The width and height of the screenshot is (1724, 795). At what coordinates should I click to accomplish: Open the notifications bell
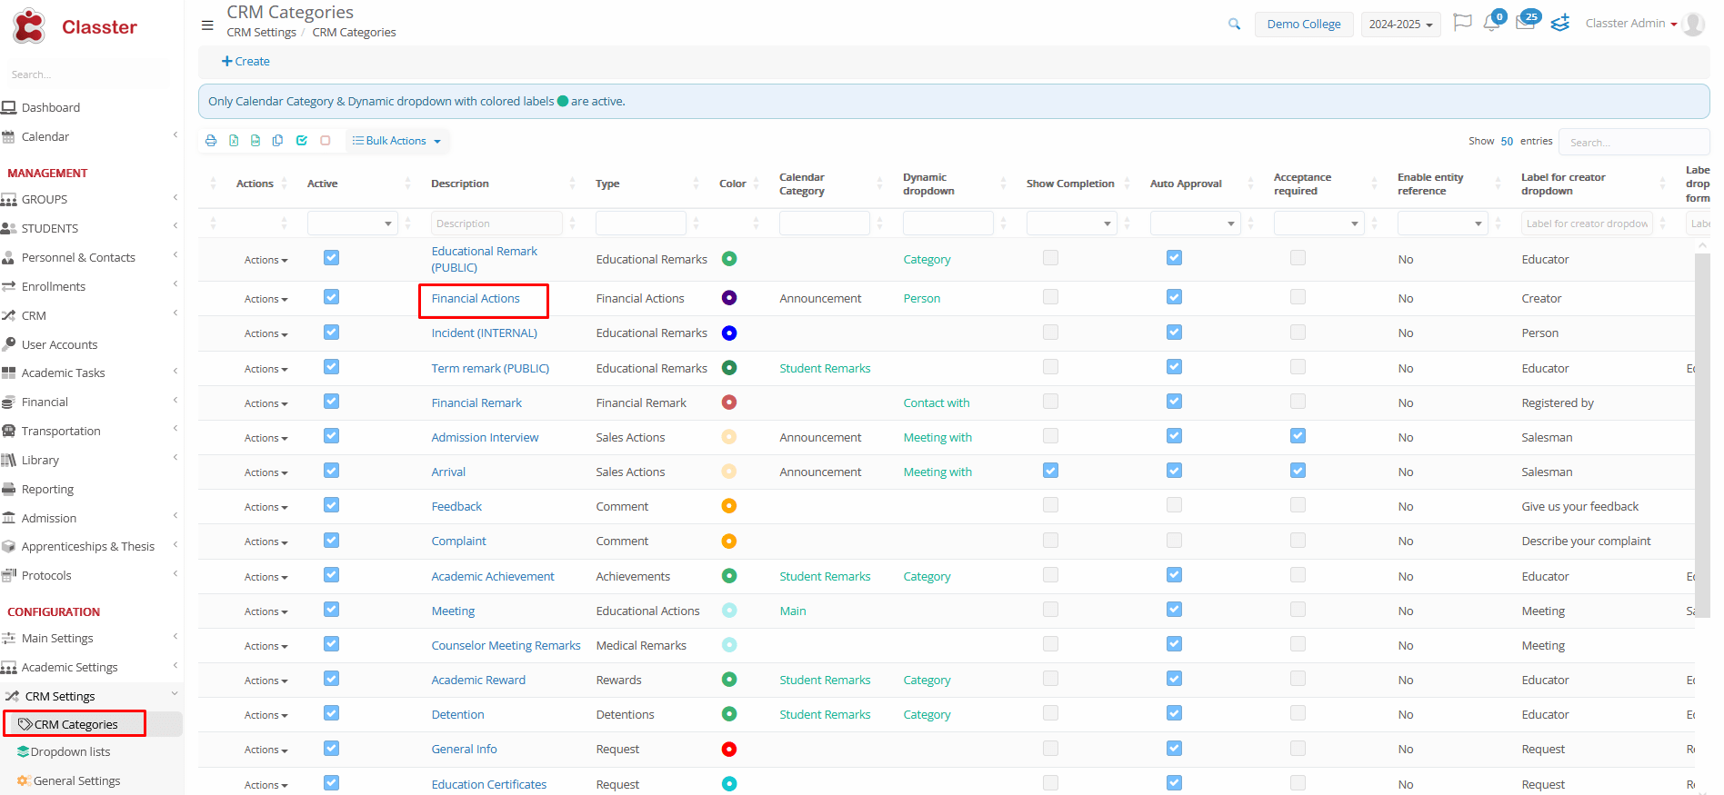(x=1491, y=23)
